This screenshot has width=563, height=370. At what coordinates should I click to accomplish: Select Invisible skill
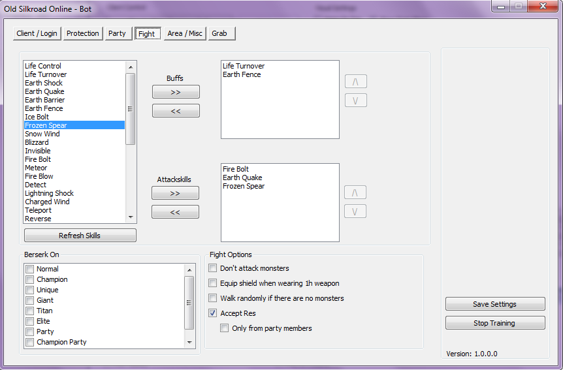tap(74, 151)
